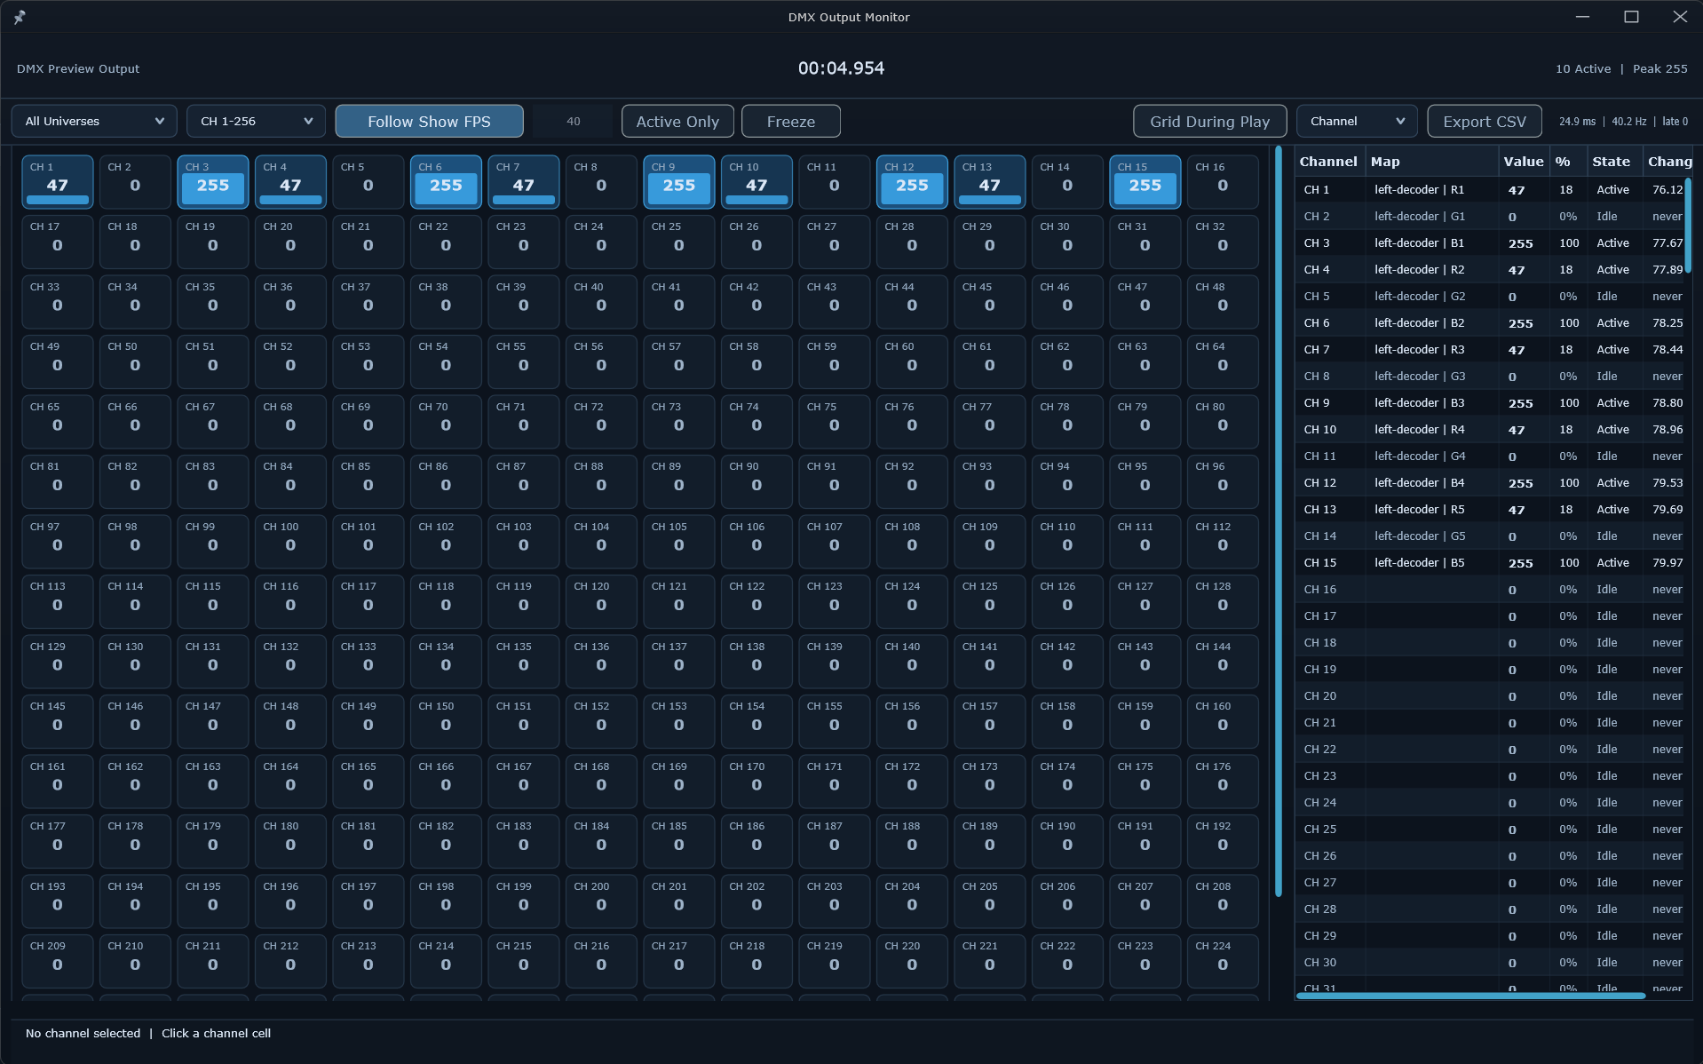Select channel cell CH 100

tap(290, 542)
